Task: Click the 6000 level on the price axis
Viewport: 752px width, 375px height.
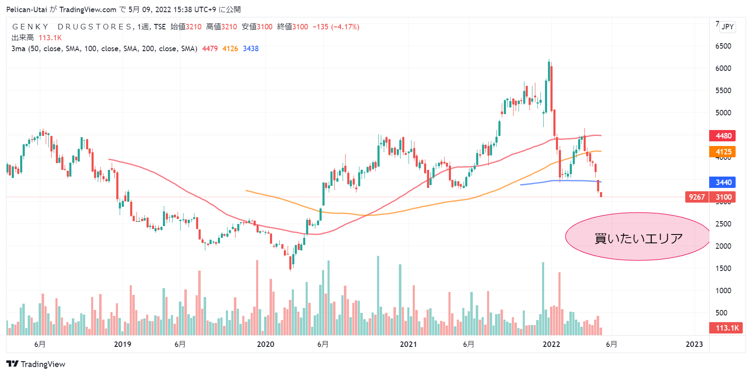Action: coord(723,68)
